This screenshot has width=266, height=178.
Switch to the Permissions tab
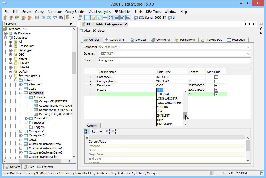tap(185, 40)
